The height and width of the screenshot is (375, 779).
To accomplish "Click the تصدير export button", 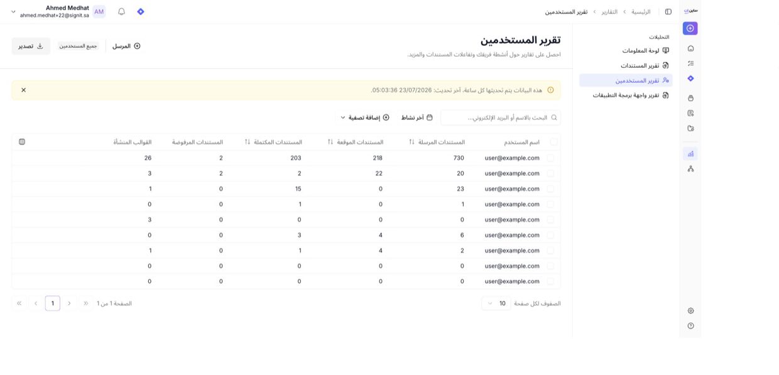I will (x=31, y=46).
